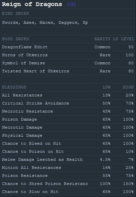136x197 pixels.
Task: Select Twisted Heart of Uhkeiros
Action: pos(36,71)
